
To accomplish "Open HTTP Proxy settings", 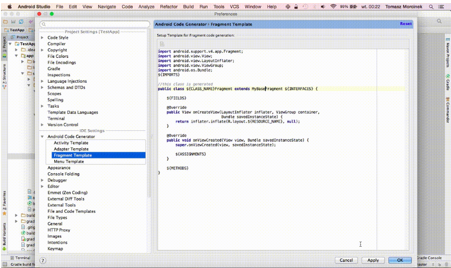I will (x=58, y=230).
